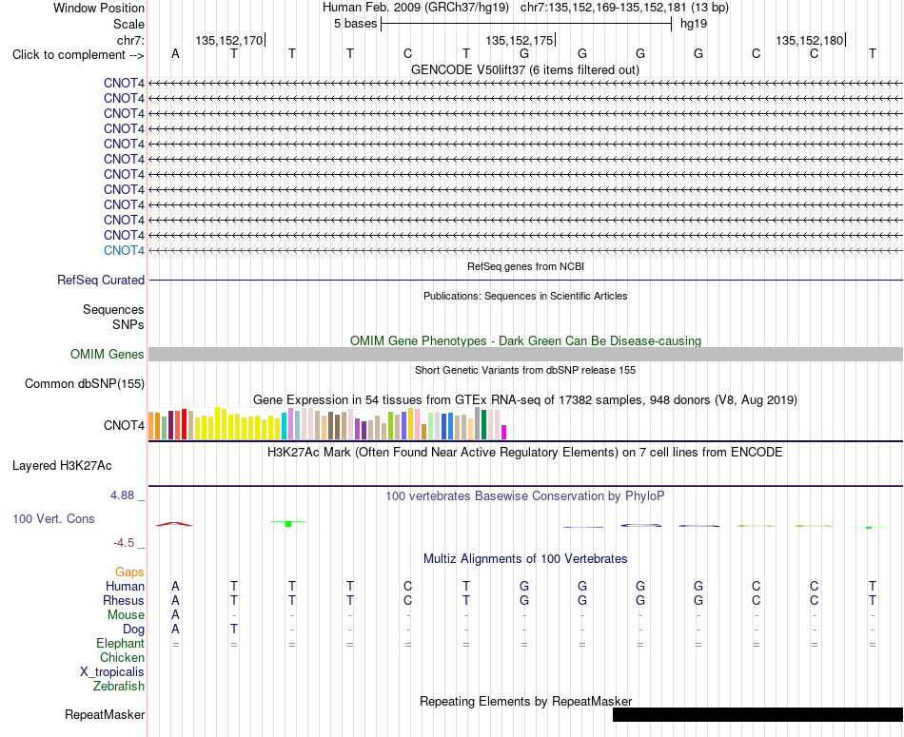The image size is (904, 737).
Task: Click the 'SNPs' publications label
Action: [128, 324]
